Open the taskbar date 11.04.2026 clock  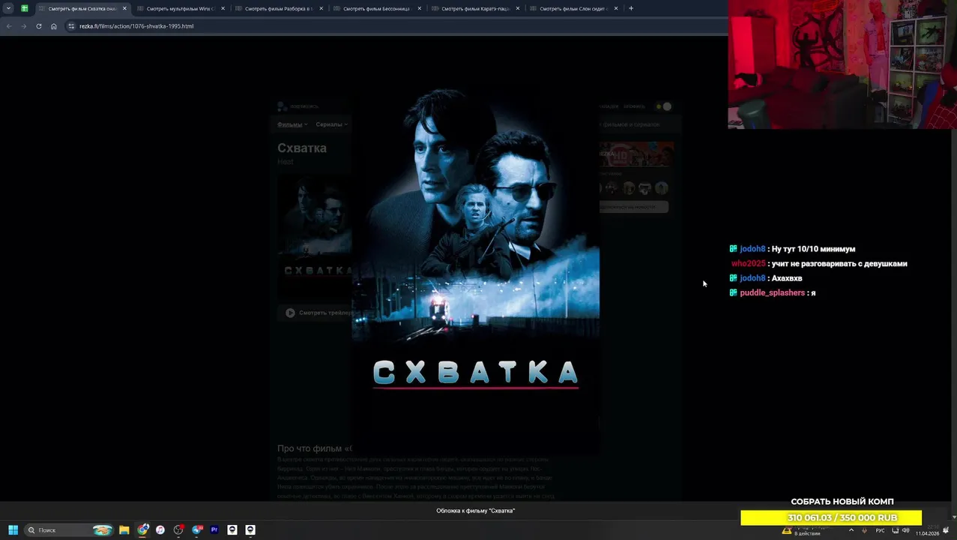(x=928, y=530)
